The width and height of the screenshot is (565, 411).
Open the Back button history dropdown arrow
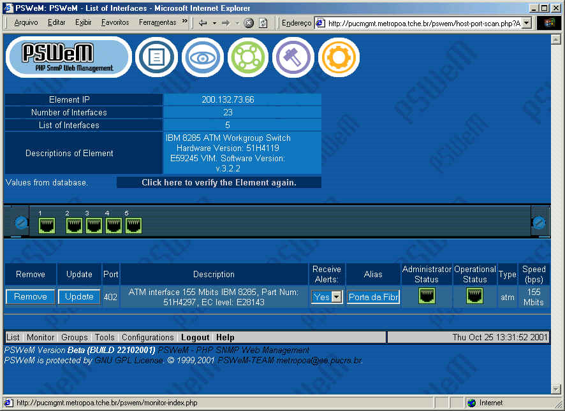click(214, 23)
